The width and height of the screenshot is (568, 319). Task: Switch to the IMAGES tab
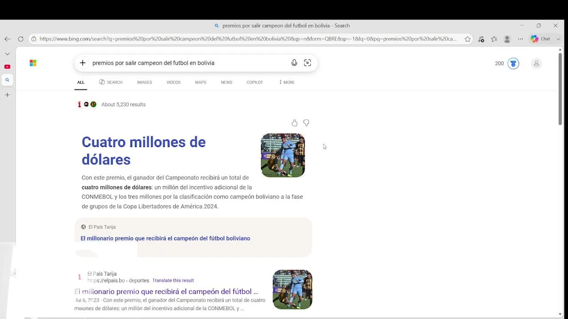144,82
